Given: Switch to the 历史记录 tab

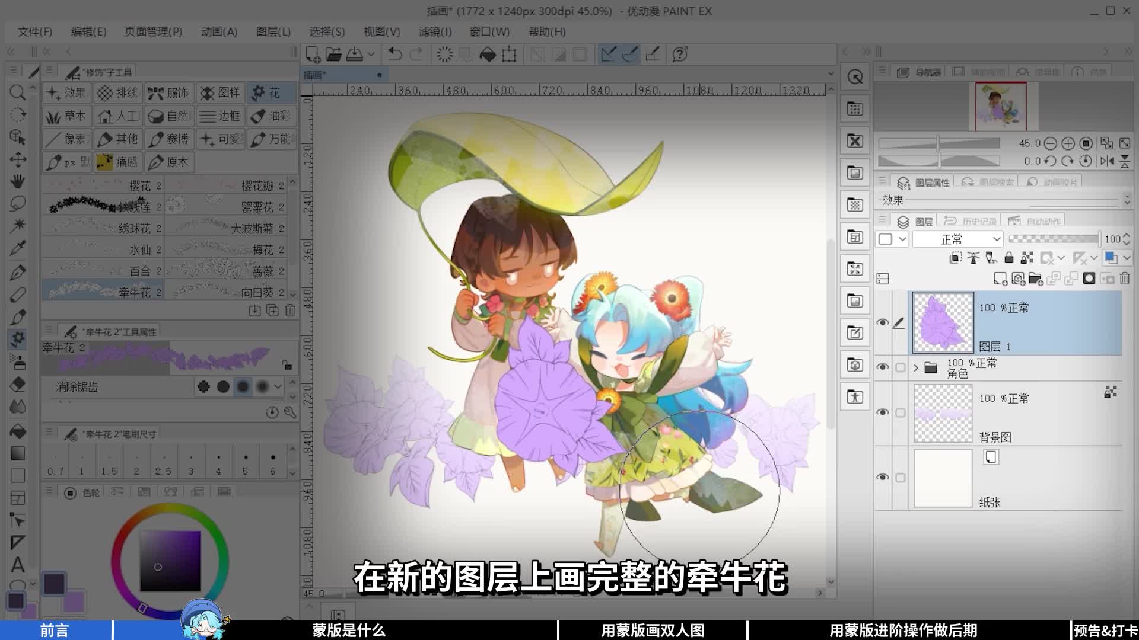Looking at the screenshot, I should point(972,221).
